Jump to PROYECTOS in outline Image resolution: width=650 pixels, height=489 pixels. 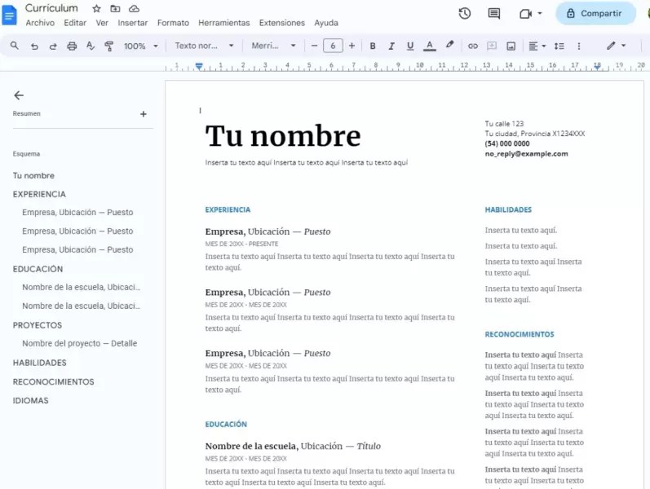[38, 325]
